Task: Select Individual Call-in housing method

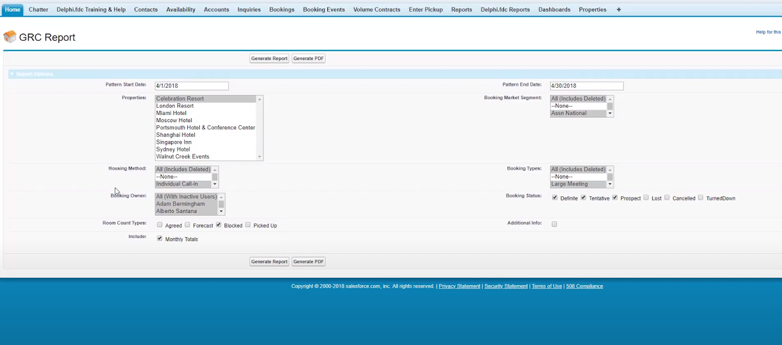Action: [x=183, y=184]
